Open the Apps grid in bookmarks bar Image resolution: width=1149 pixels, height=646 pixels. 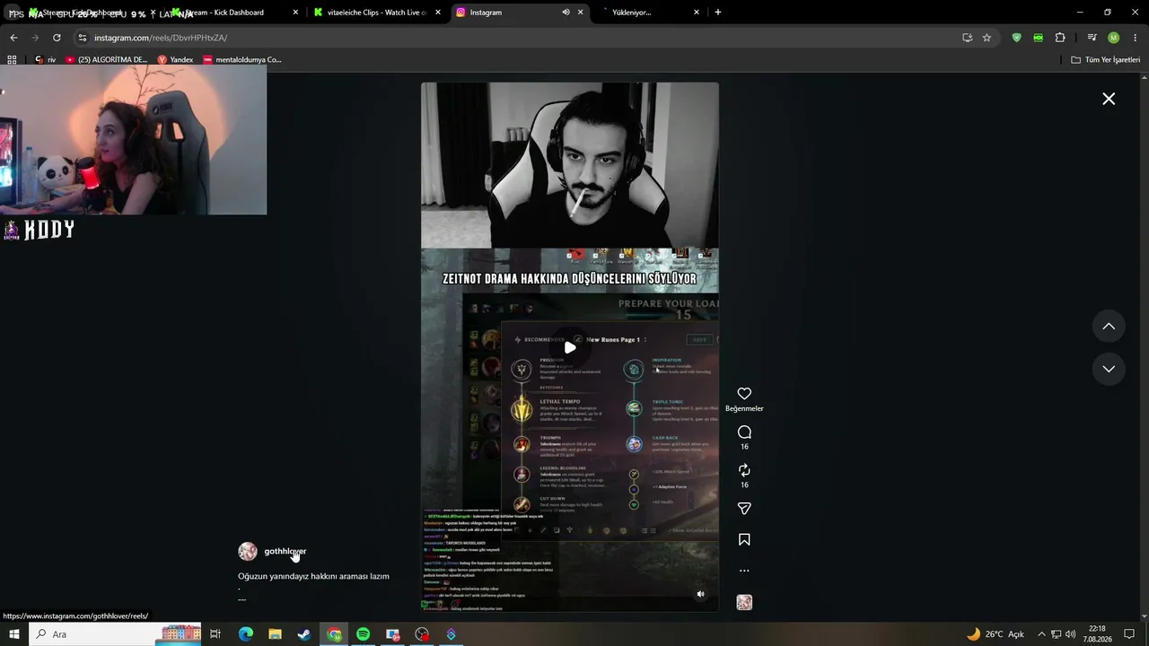tap(12, 60)
